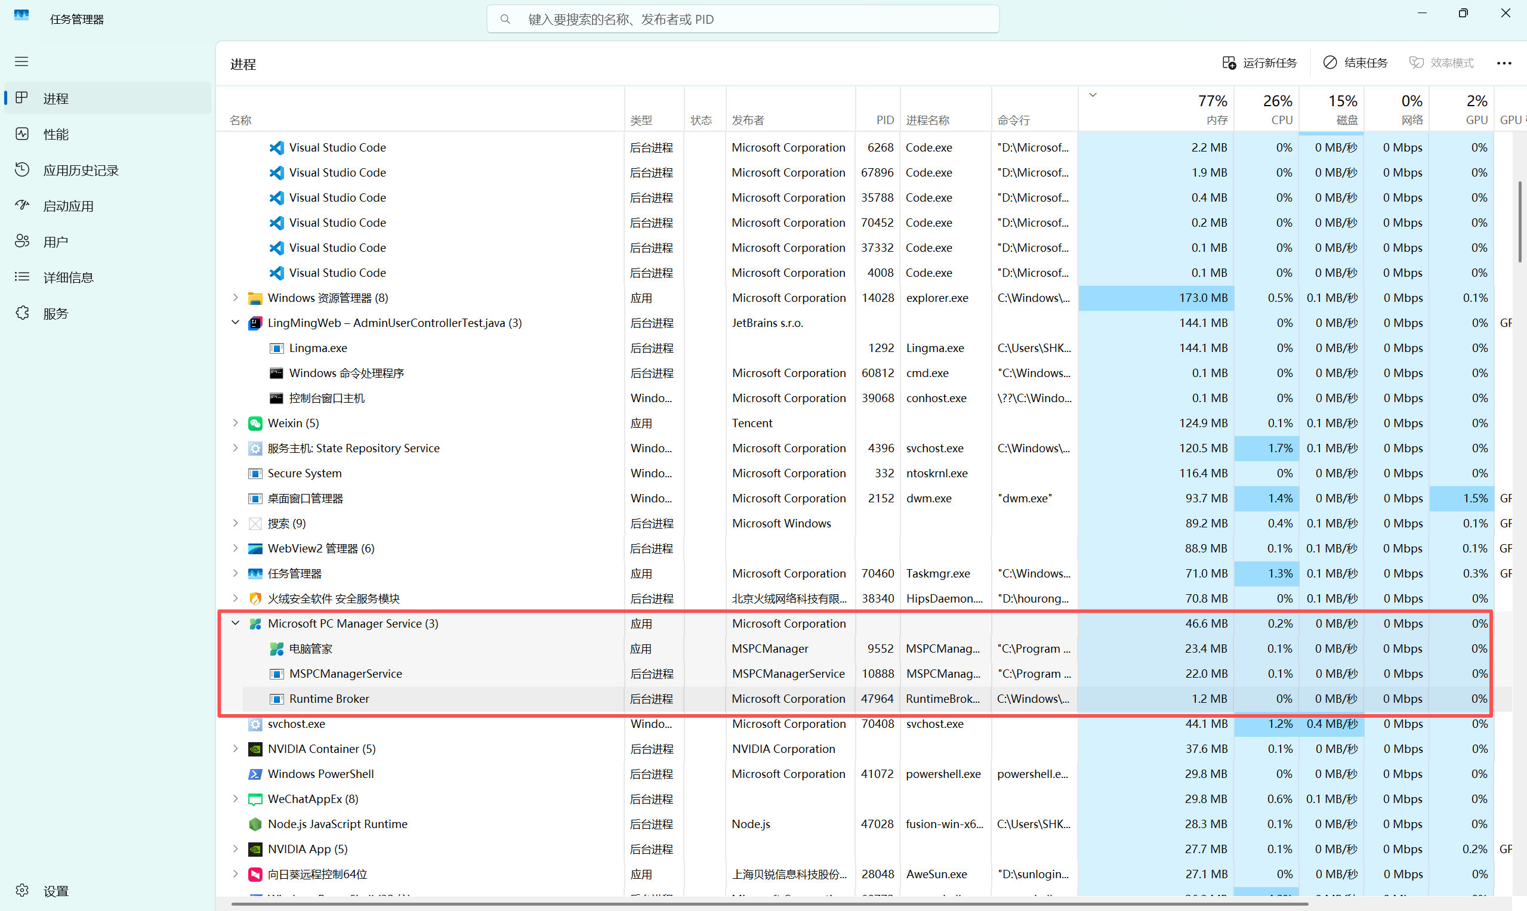Click the horizontal scrollbar at bottom
This screenshot has width=1527, height=911.
[x=769, y=904]
